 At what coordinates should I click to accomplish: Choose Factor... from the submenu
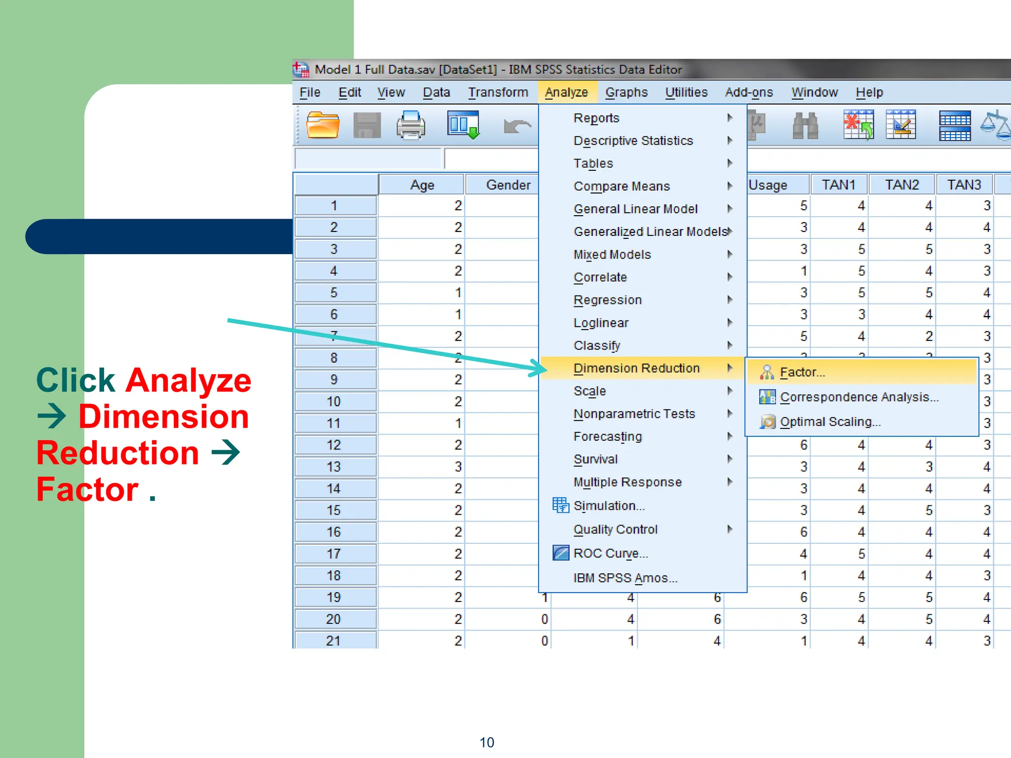click(x=862, y=372)
